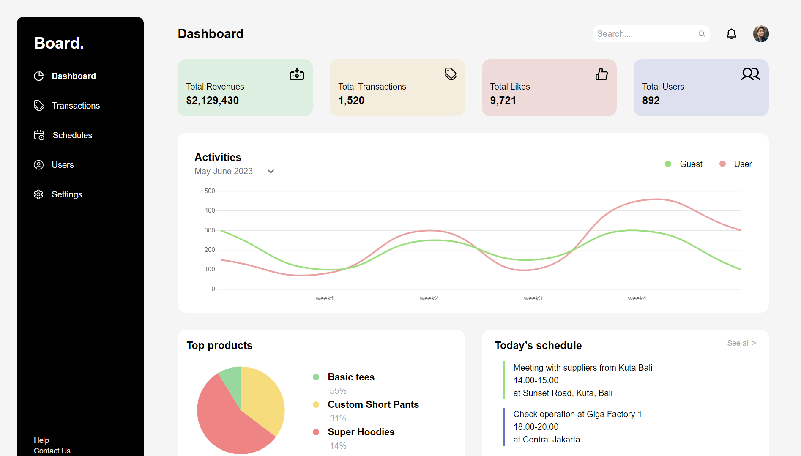This screenshot has width=801, height=456.
Task: Open the Contact Us link
Action: pyautogui.click(x=52, y=451)
